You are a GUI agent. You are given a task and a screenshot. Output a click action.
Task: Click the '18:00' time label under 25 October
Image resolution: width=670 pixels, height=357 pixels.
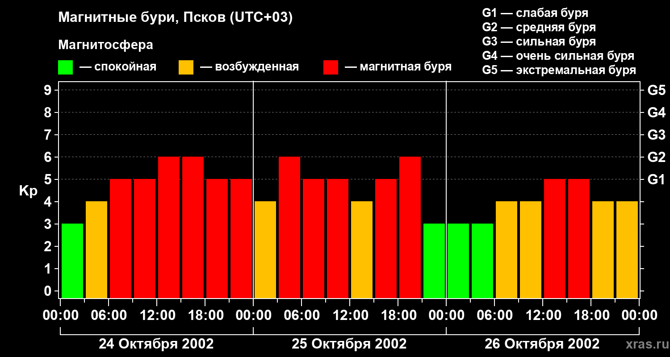click(398, 315)
